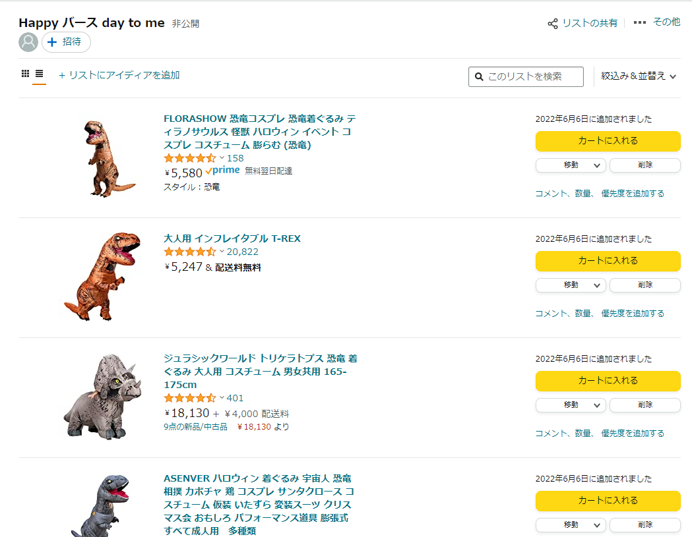Open リストの共有 link

590,23
